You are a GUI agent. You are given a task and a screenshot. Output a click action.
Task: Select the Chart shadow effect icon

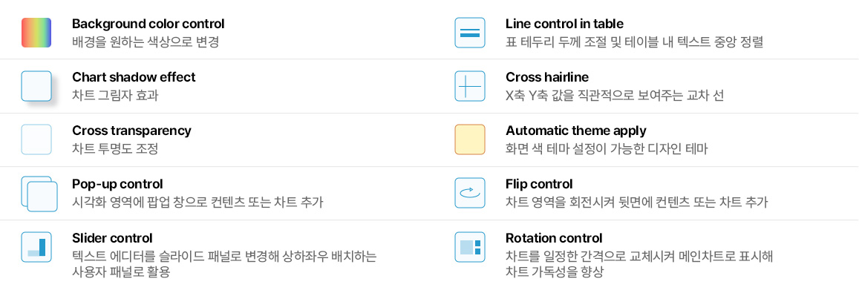[x=36, y=86]
